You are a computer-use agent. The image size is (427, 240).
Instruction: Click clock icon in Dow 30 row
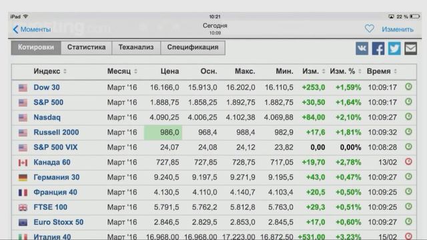click(x=408, y=87)
